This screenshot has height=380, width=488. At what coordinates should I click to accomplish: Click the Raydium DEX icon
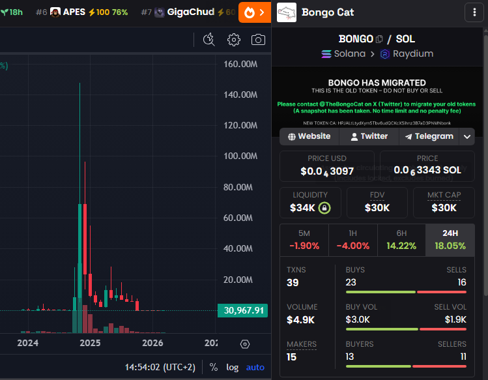coord(385,54)
